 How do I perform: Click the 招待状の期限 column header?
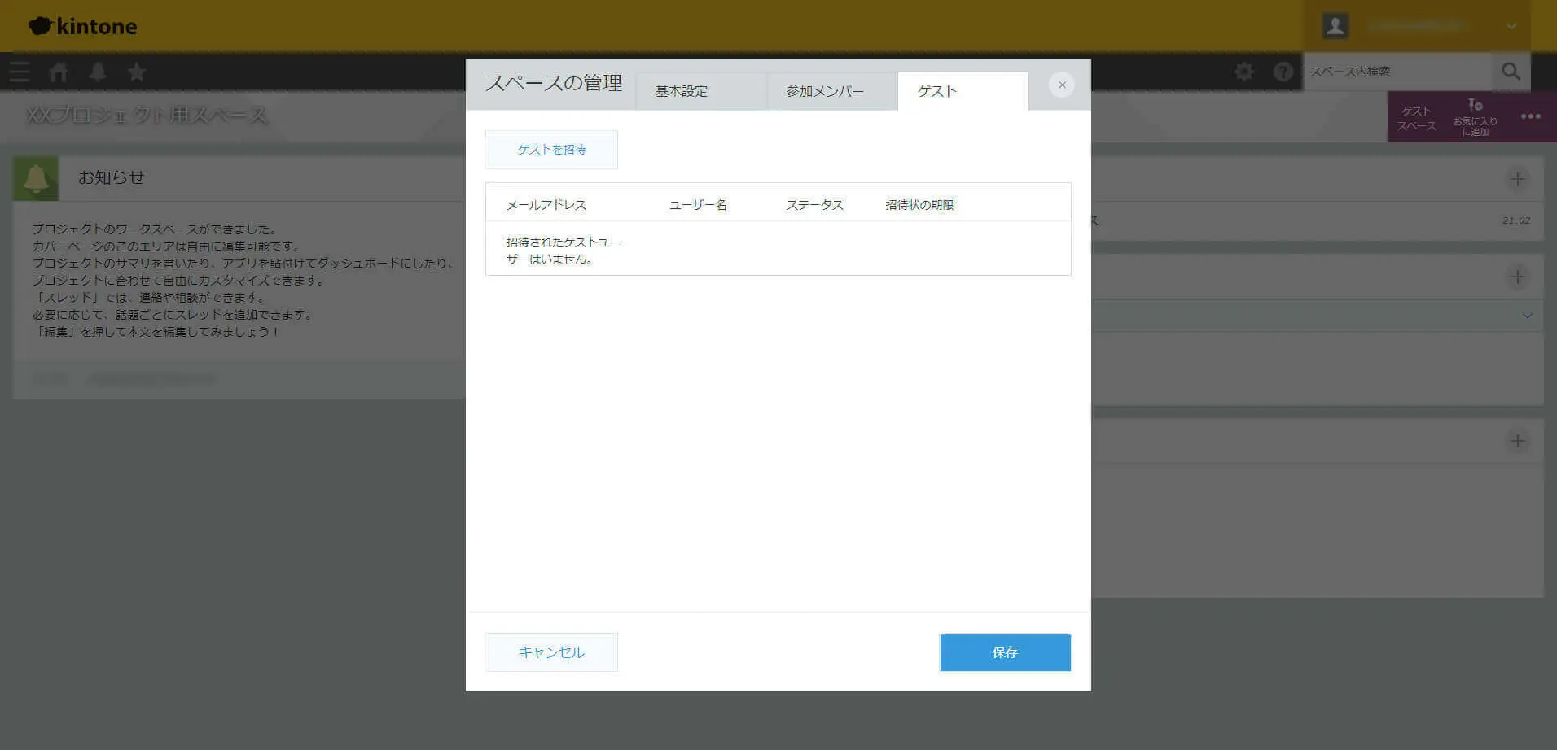[x=919, y=205]
